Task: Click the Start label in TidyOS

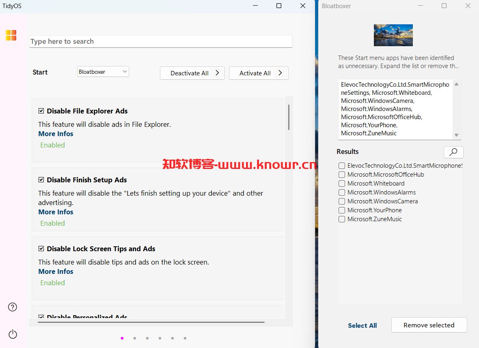Action: [x=40, y=72]
